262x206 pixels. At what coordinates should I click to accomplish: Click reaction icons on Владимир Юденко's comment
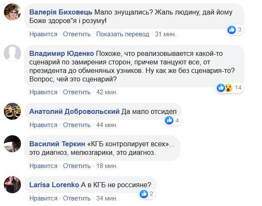tap(224, 88)
